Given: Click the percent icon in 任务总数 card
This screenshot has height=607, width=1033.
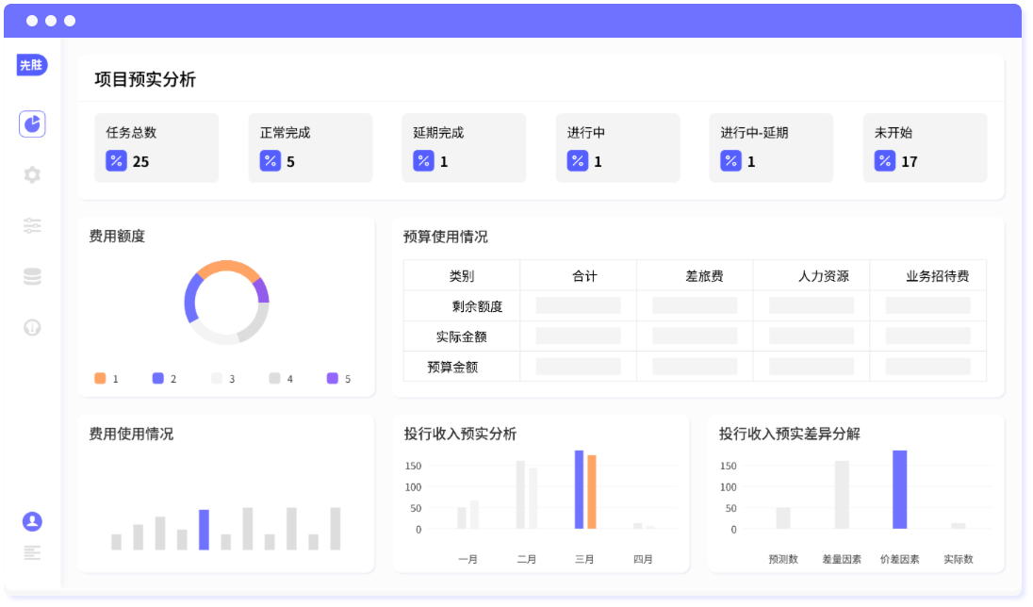Looking at the screenshot, I should tap(116, 161).
